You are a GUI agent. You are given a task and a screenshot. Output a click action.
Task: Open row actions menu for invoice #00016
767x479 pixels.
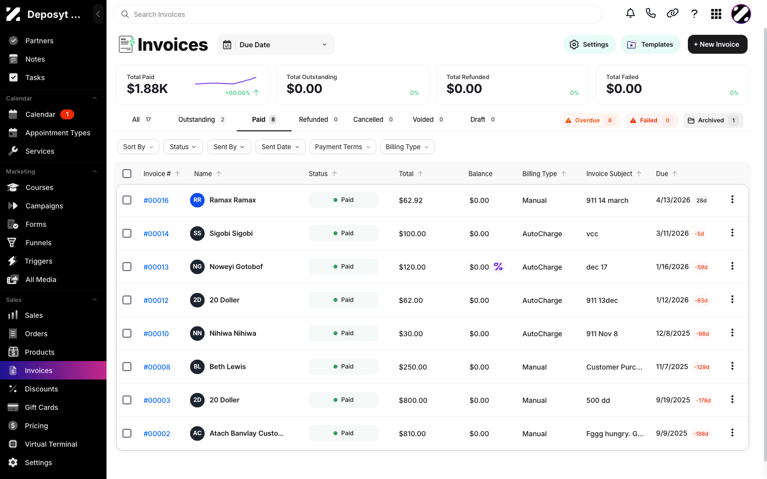[732, 199]
